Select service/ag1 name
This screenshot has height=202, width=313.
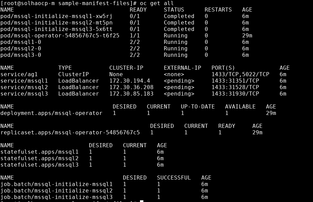click(19, 74)
